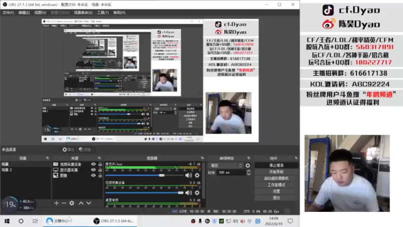Screen dimensions: 403x227
Task: Undock the 混音器 panel via float icon
Action: (x=203, y=158)
